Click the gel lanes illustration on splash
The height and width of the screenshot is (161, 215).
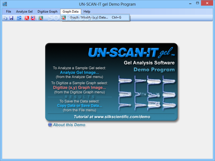pos(147,93)
